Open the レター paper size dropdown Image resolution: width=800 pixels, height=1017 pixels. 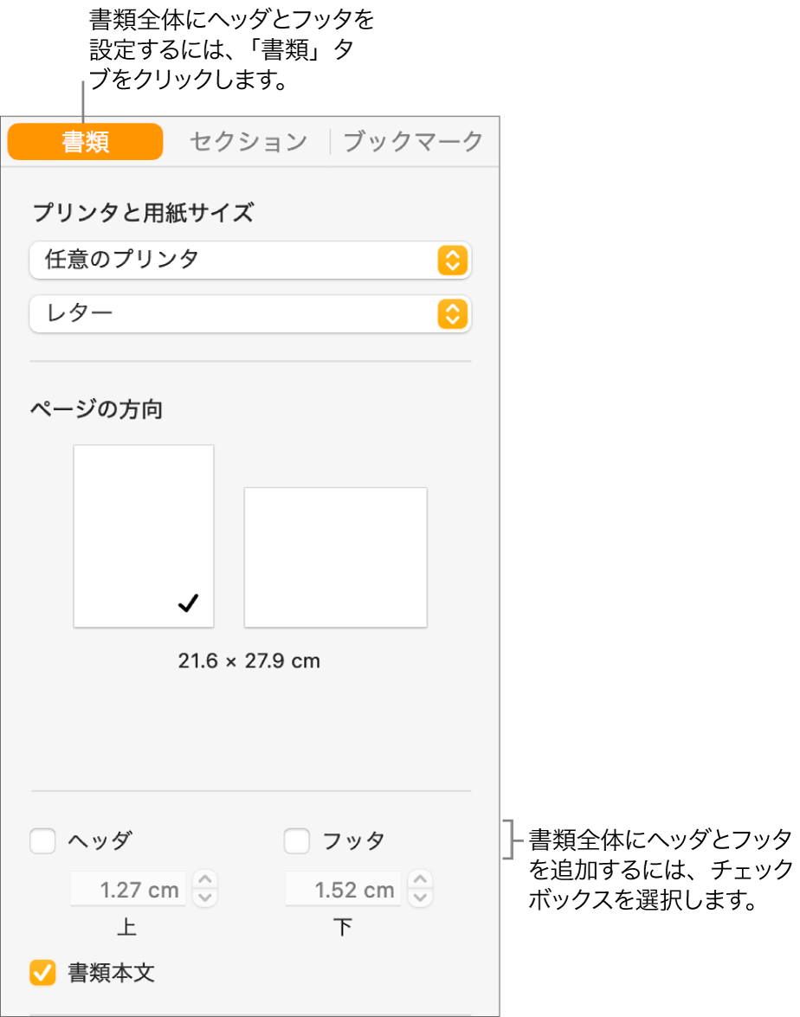[x=234, y=313]
